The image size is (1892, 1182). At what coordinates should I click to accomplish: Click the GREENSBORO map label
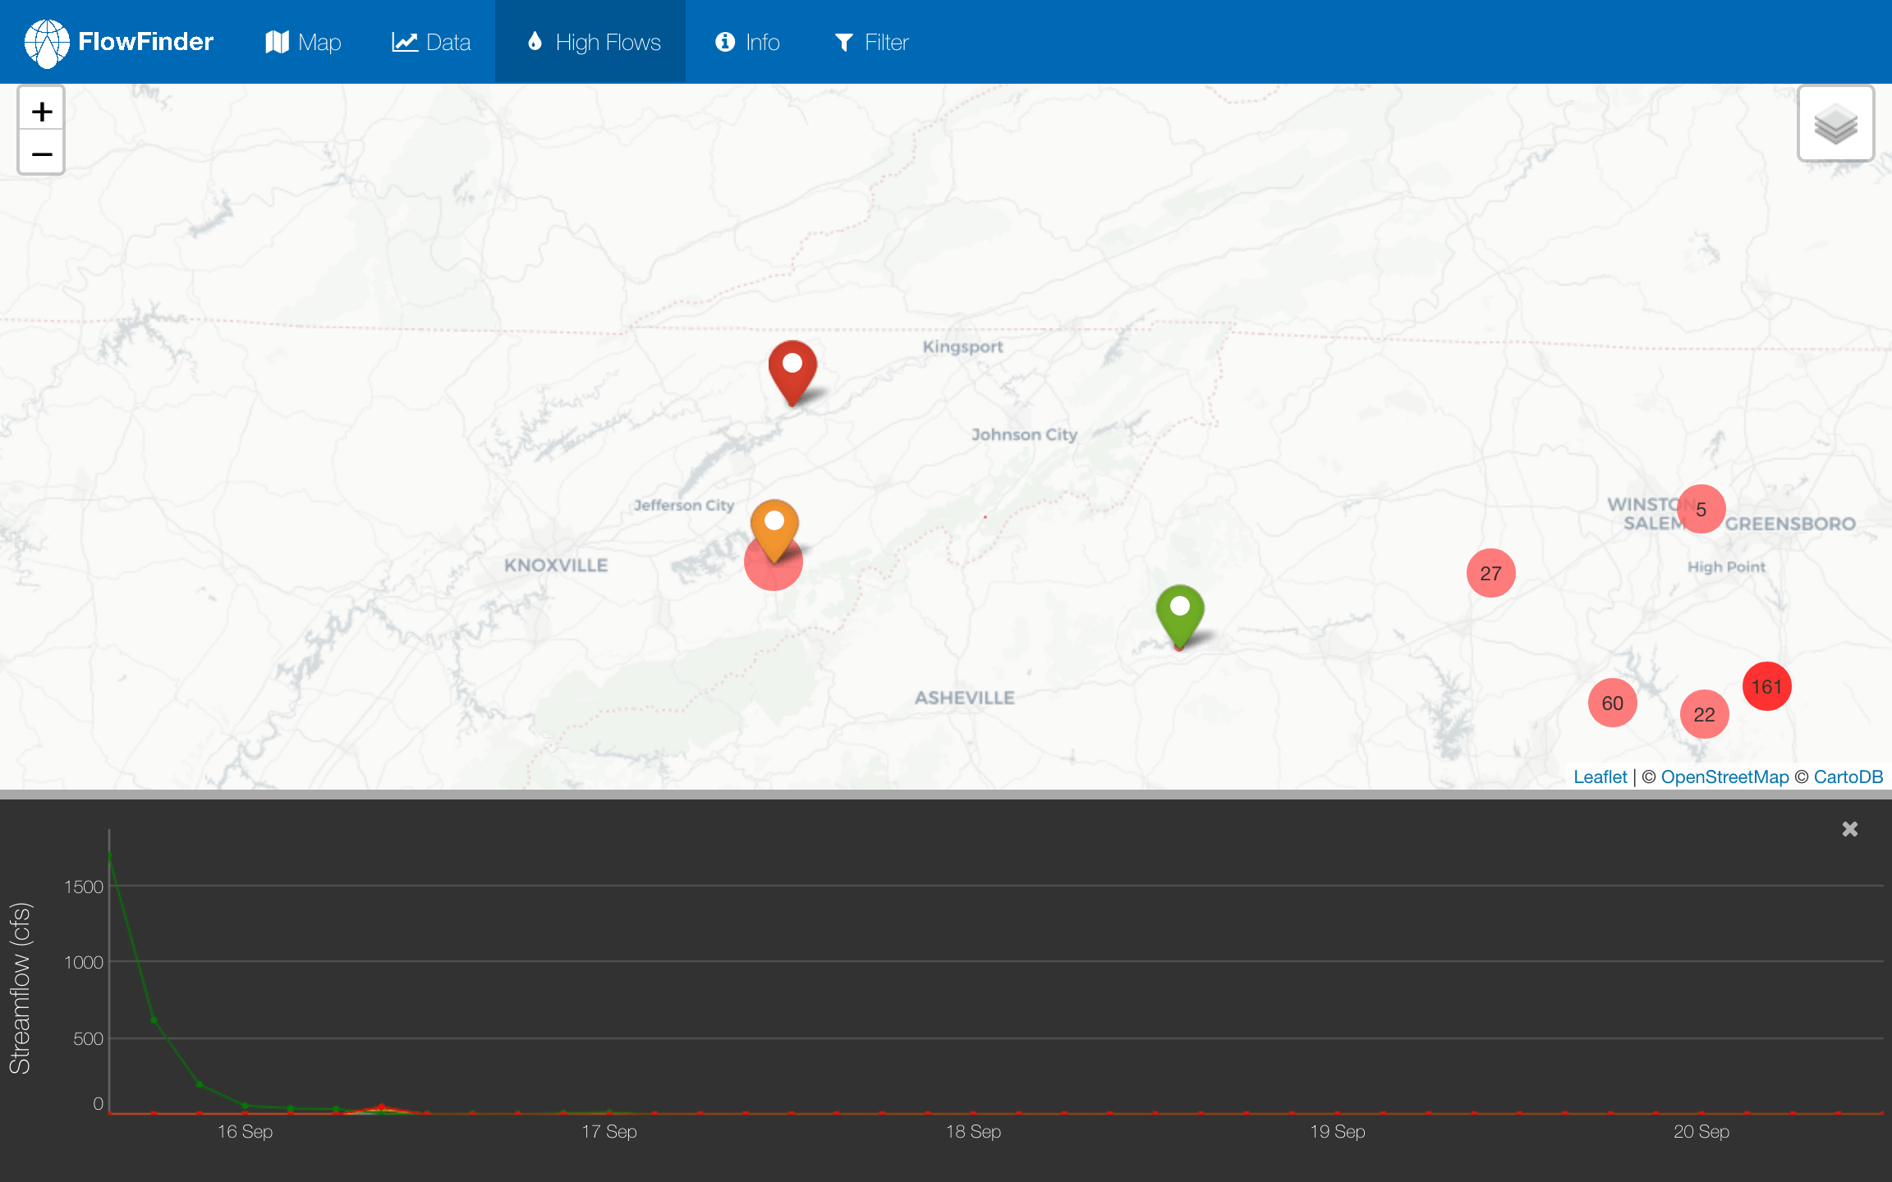click(x=1790, y=524)
